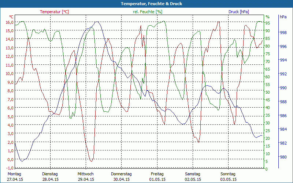Click the '998' pressure axis value

point(283,33)
